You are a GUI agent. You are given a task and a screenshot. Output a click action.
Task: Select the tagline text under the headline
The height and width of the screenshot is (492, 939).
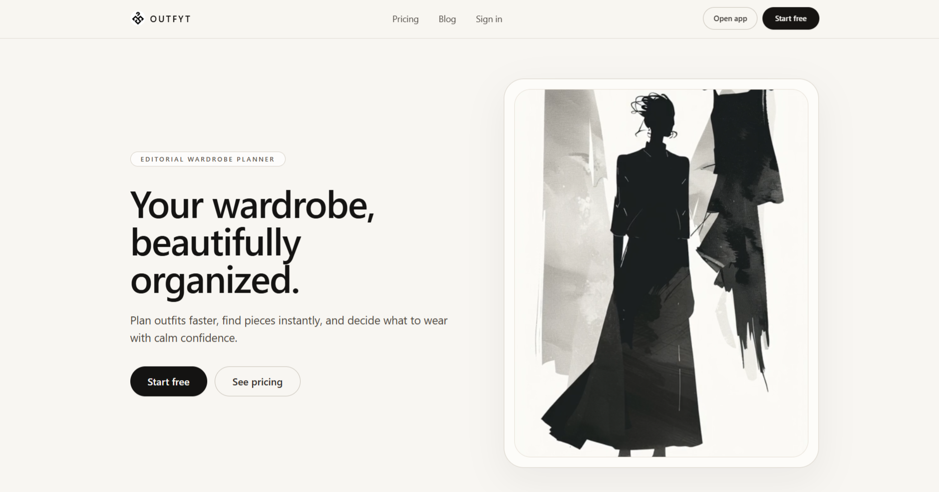coord(289,329)
